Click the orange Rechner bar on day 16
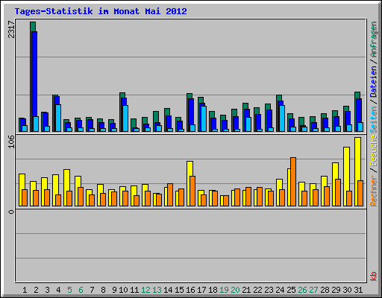 (x=192, y=191)
